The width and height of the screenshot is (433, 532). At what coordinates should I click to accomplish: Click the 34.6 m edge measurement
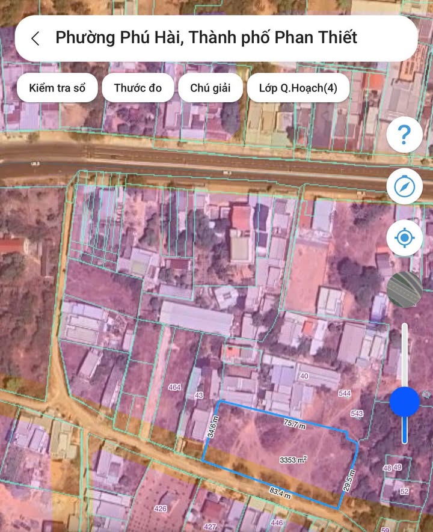(213, 427)
